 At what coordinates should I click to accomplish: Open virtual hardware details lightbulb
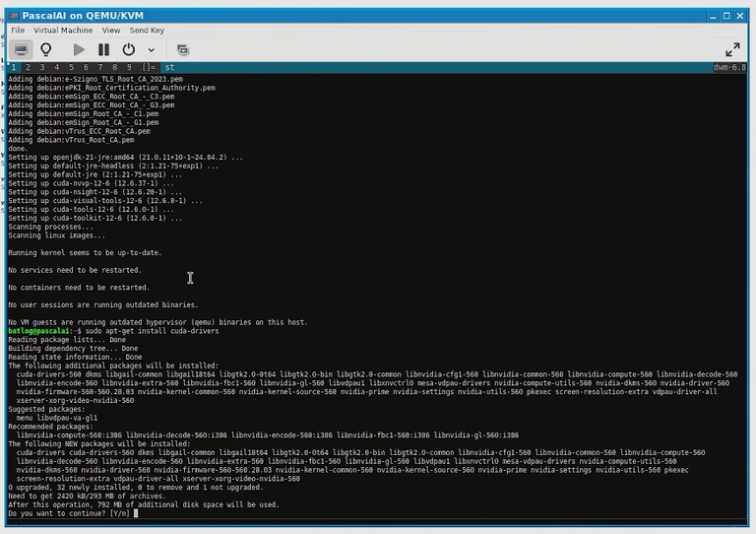46,49
